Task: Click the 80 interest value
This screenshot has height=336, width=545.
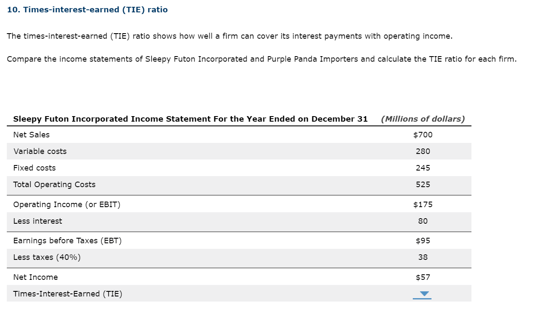Action: tap(423, 221)
